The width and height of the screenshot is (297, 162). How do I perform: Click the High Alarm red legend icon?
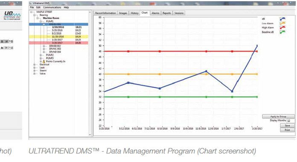[282, 28]
